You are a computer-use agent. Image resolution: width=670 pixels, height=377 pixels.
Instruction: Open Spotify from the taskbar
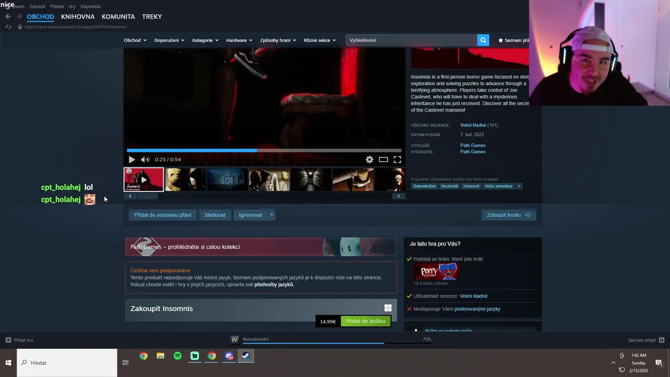tap(177, 356)
